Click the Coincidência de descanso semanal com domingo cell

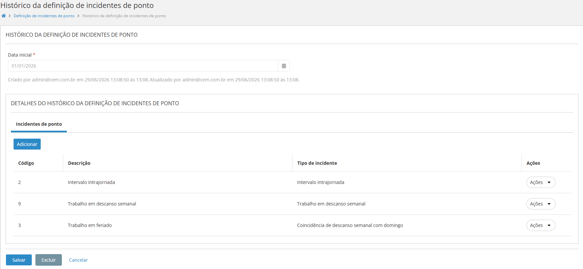(350, 225)
